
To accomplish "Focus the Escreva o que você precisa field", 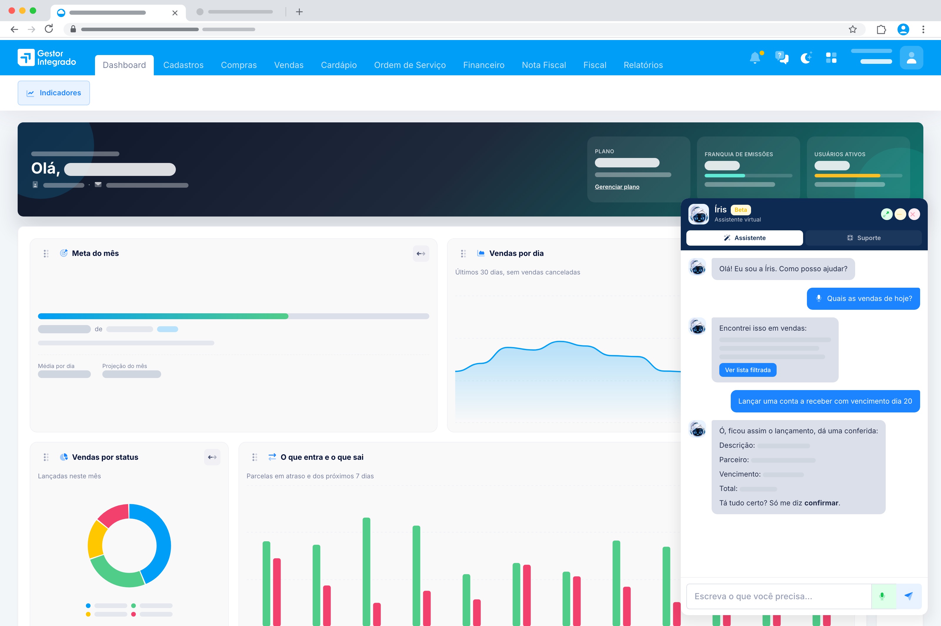I will coord(779,597).
